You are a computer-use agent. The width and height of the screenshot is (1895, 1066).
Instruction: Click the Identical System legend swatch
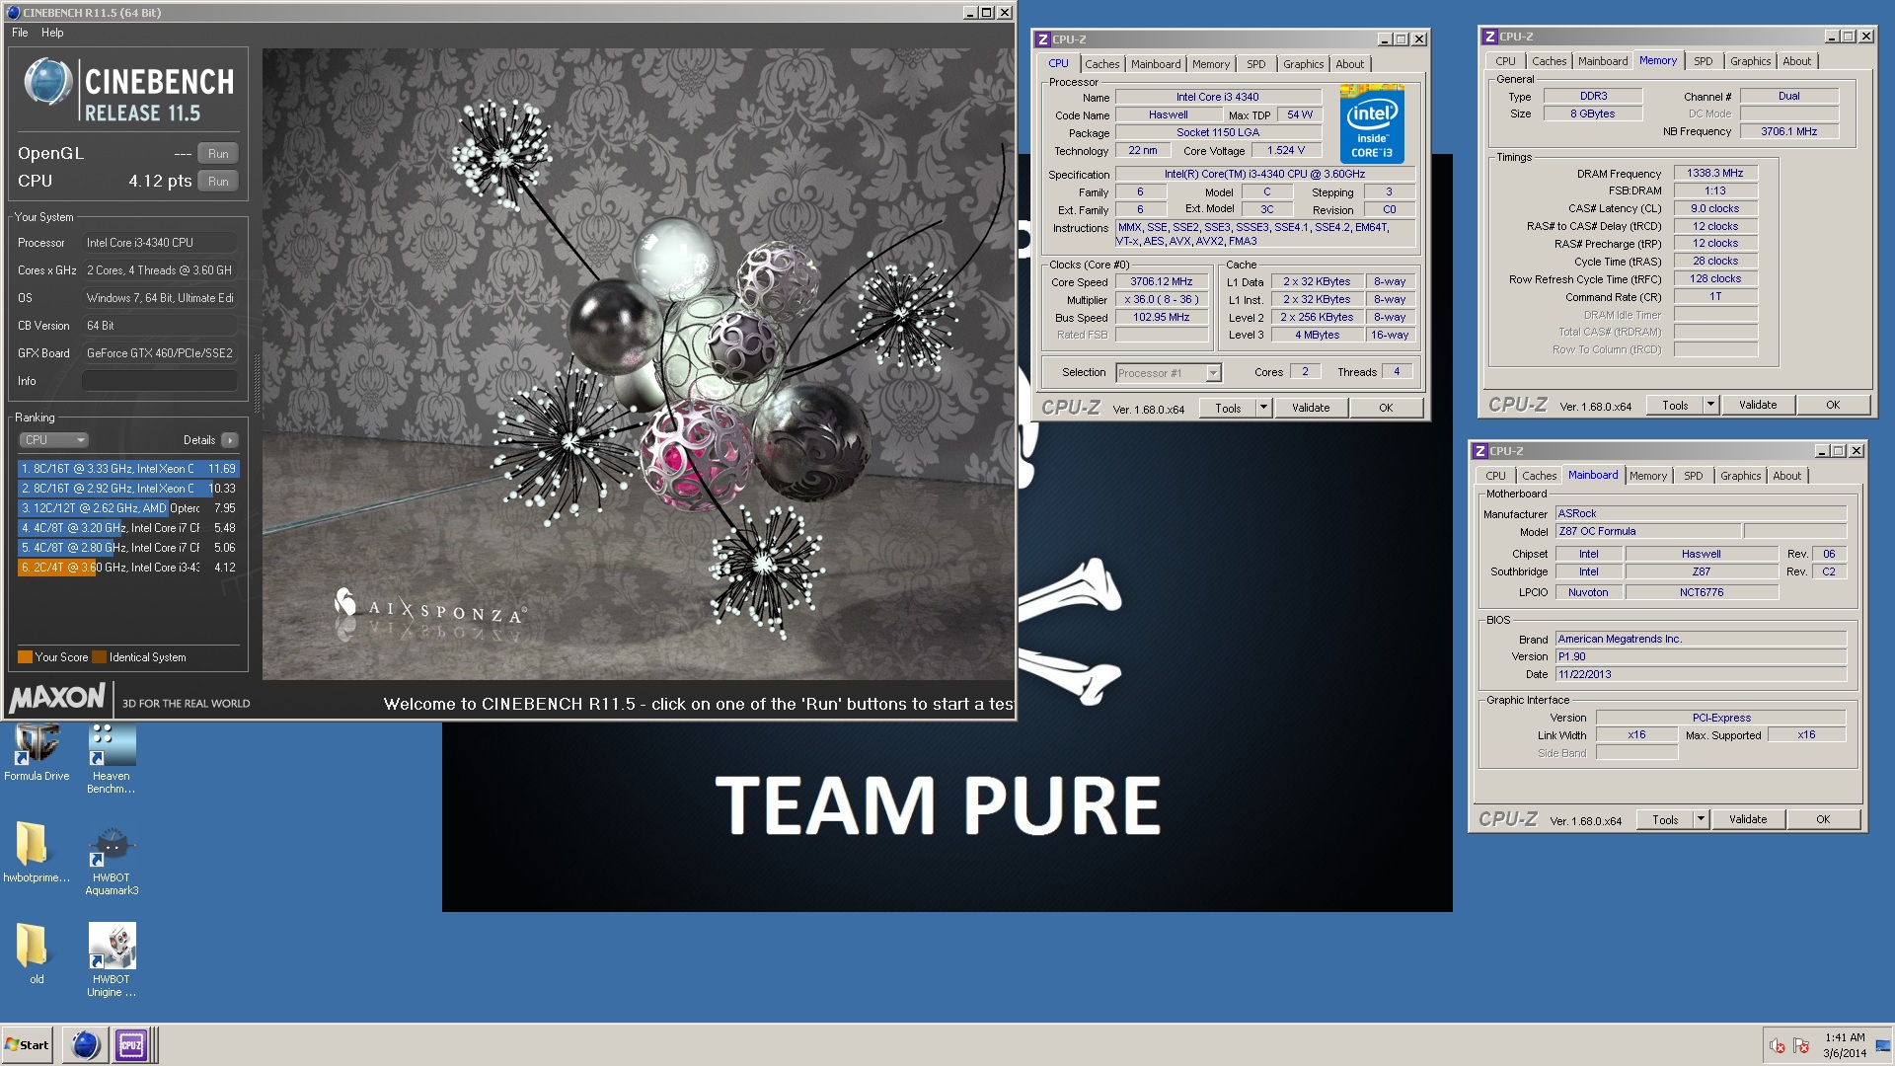[100, 657]
